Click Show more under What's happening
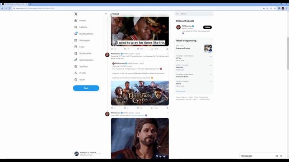Screen dimensions: 289x162 point(181,91)
